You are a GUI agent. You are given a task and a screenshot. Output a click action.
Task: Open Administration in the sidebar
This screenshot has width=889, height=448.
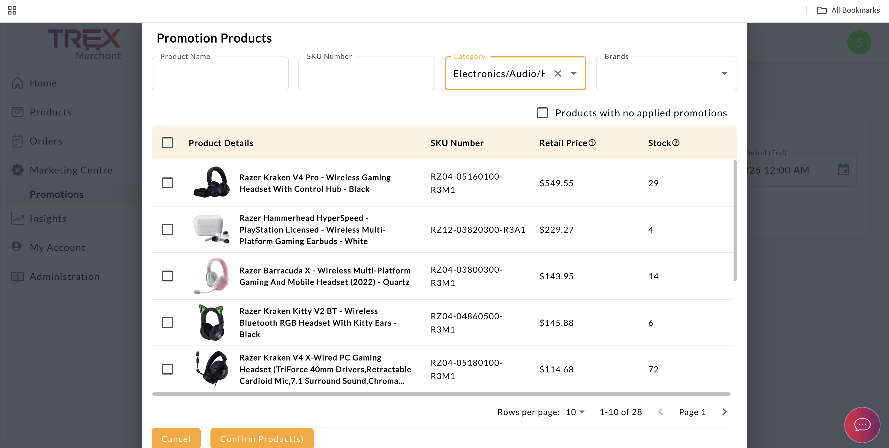point(64,277)
